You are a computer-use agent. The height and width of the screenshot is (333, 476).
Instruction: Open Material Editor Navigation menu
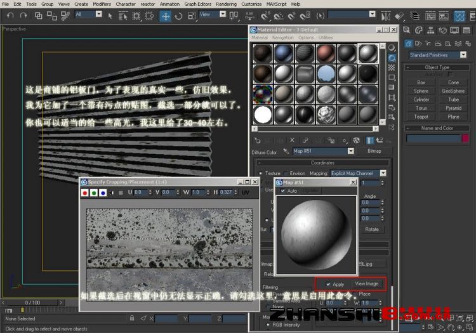click(x=282, y=37)
